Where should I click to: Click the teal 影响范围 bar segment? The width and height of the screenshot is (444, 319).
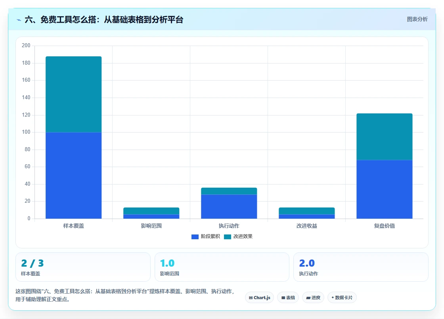pos(151,211)
